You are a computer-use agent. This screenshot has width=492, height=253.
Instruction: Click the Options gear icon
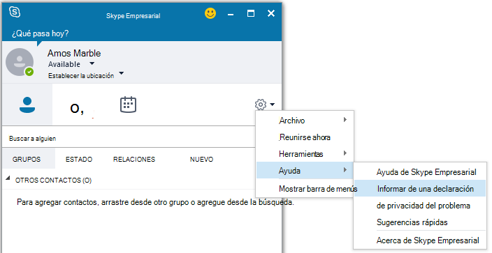tap(261, 105)
